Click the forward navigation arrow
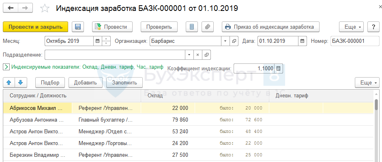This screenshot has width=382, height=162. 25,8
